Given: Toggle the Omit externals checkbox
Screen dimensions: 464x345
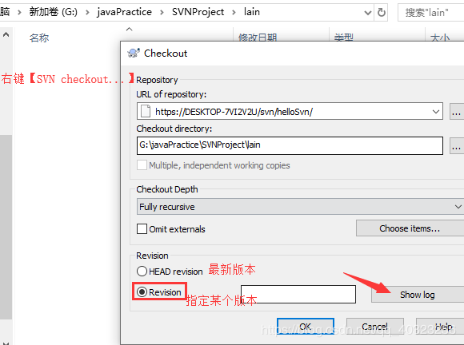Looking at the screenshot, I should tap(142, 229).
